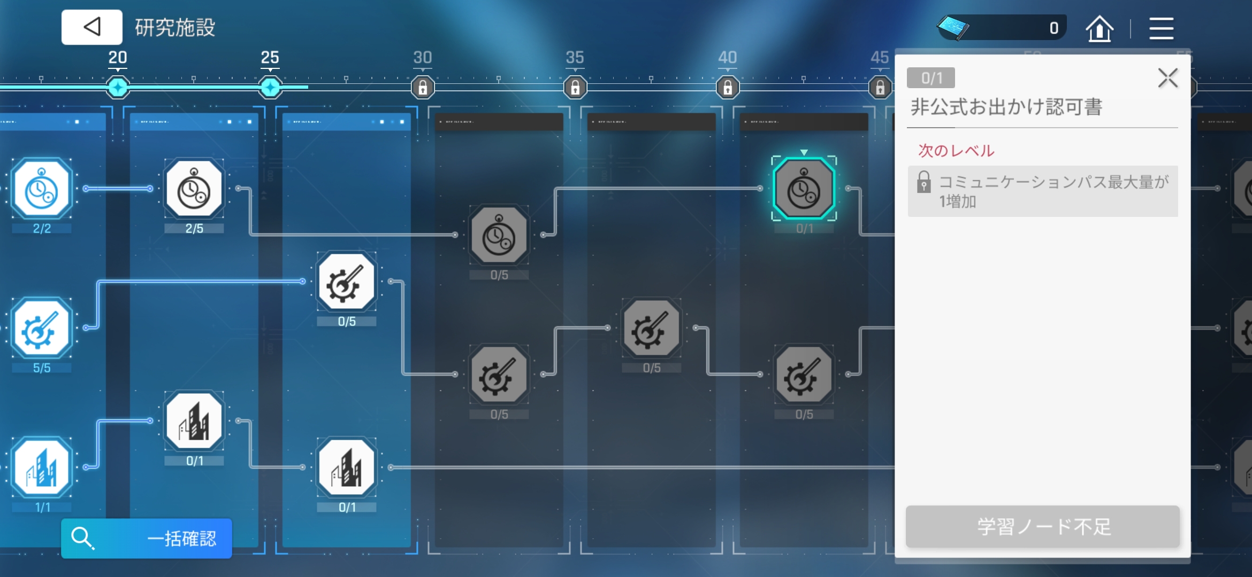Image resolution: width=1252 pixels, height=577 pixels.
Task: Tap the level 20 timeline marker
Action: pos(118,87)
